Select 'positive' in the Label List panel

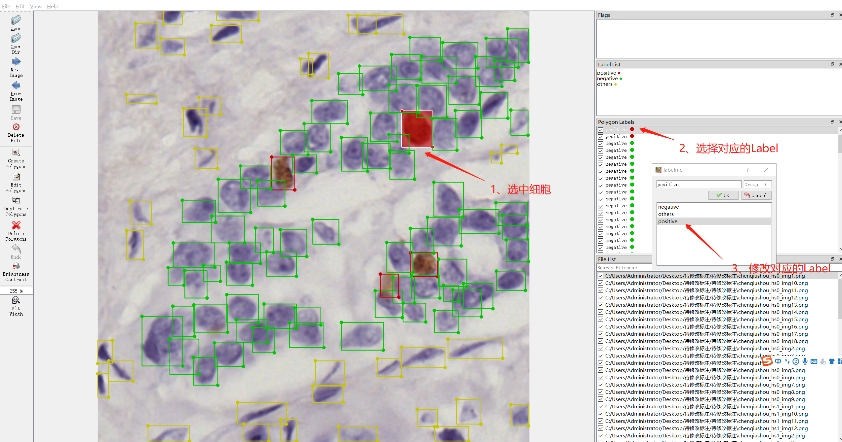pos(607,73)
